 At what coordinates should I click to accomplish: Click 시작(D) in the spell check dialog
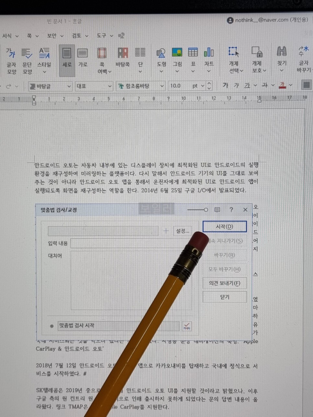click(x=225, y=227)
